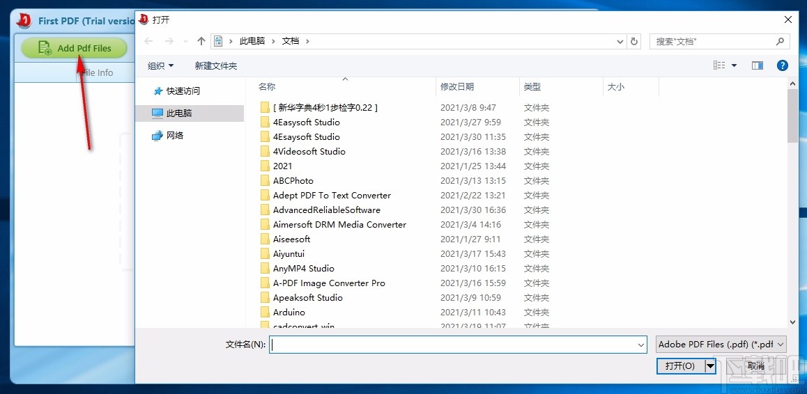Click the 打开(O) button
The height and width of the screenshot is (394, 807).
pyautogui.click(x=680, y=365)
